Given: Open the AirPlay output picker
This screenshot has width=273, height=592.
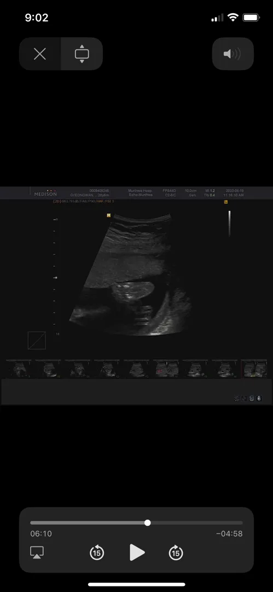Looking at the screenshot, I should [x=37, y=553].
